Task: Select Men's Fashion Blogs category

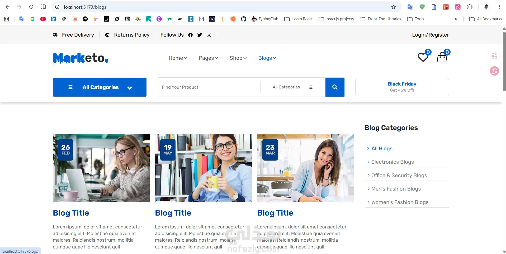Action: (396, 189)
